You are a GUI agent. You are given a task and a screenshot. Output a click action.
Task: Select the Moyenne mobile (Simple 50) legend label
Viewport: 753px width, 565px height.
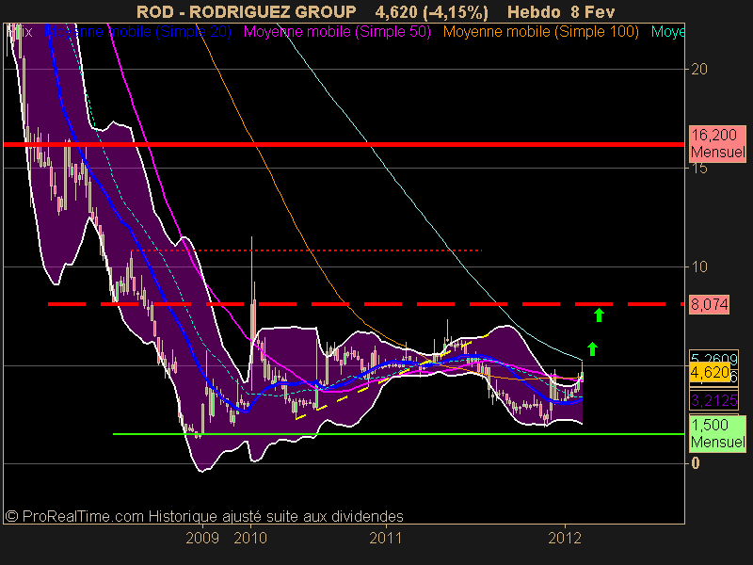click(337, 32)
